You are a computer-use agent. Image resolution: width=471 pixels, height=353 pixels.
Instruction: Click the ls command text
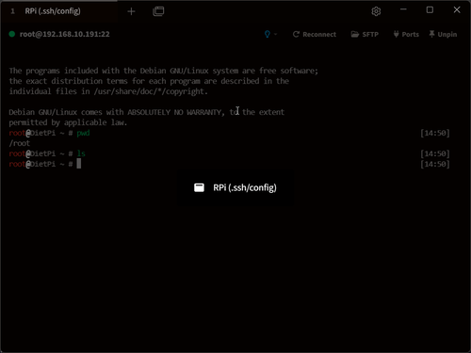(x=81, y=153)
